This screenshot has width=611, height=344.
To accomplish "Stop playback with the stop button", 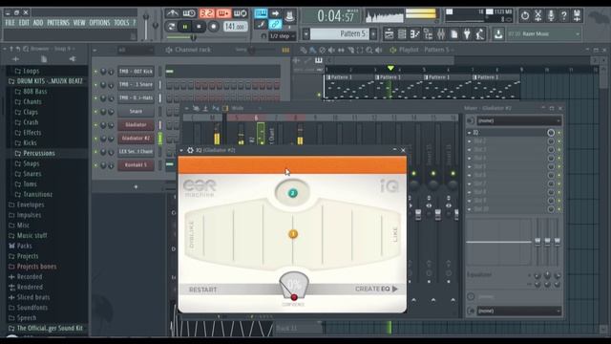I will [x=199, y=27].
